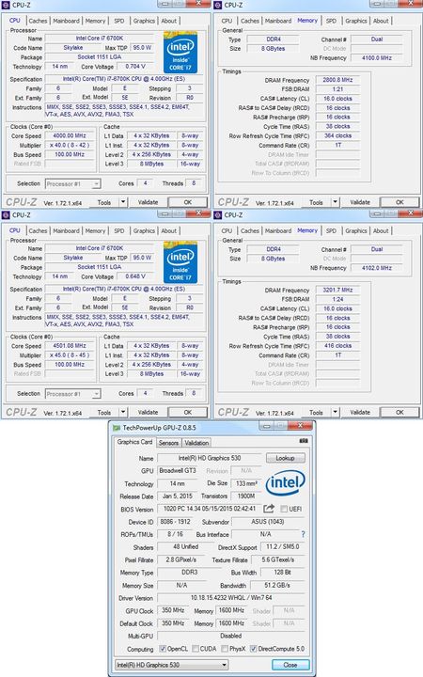Toggle the PhysX checkbox
This screenshot has height=677, width=423.
tap(225, 649)
